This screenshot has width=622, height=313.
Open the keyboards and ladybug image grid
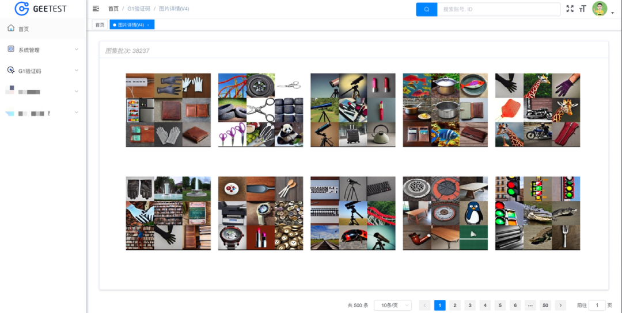[x=353, y=213]
